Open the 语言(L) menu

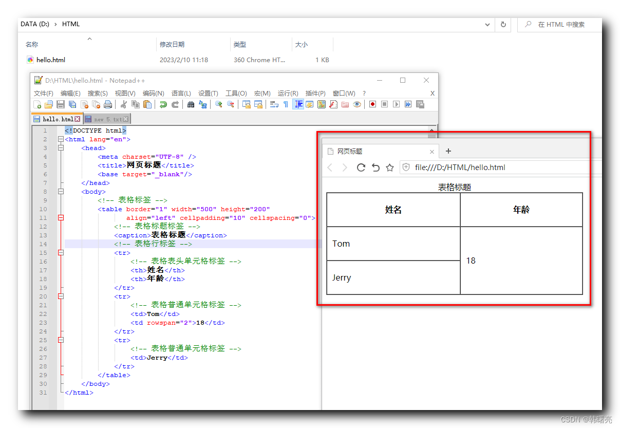[181, 94]
